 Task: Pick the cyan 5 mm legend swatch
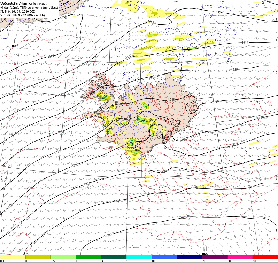pos(139,257)
